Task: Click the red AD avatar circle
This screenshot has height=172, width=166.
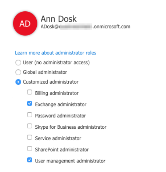Action: 25,23
